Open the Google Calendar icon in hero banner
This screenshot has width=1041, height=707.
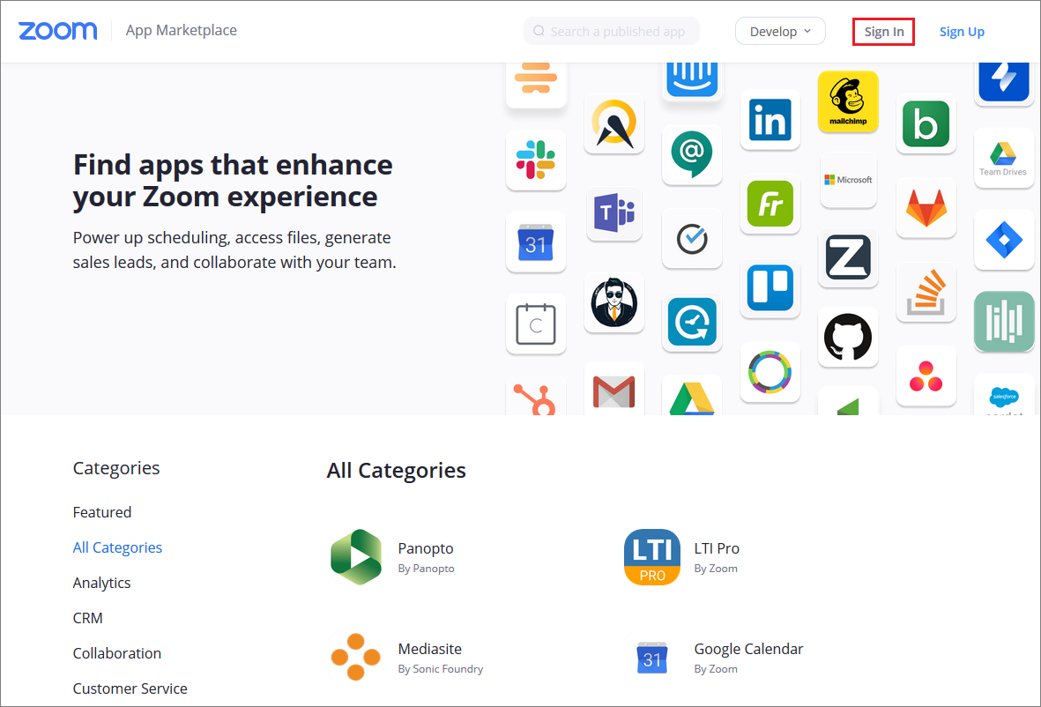[536, 242]
